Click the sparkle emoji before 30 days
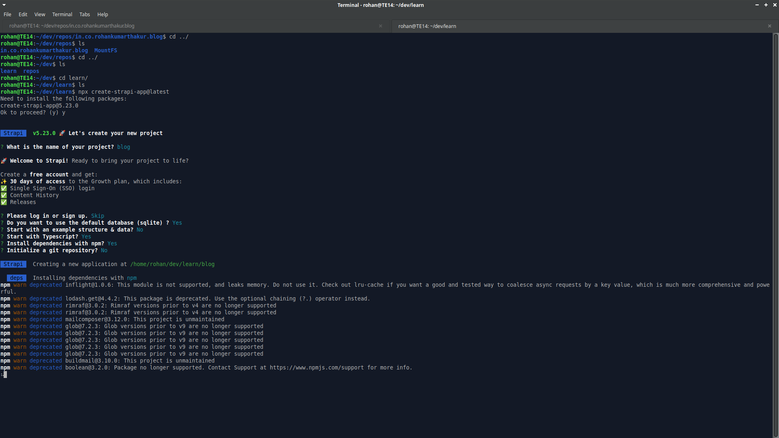This screenshot has height=438, width=779. click(x=4, y=181)
